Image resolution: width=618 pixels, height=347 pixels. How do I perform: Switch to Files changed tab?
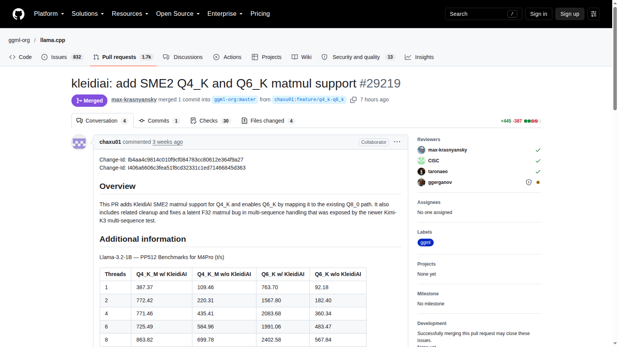coord(268,121)
